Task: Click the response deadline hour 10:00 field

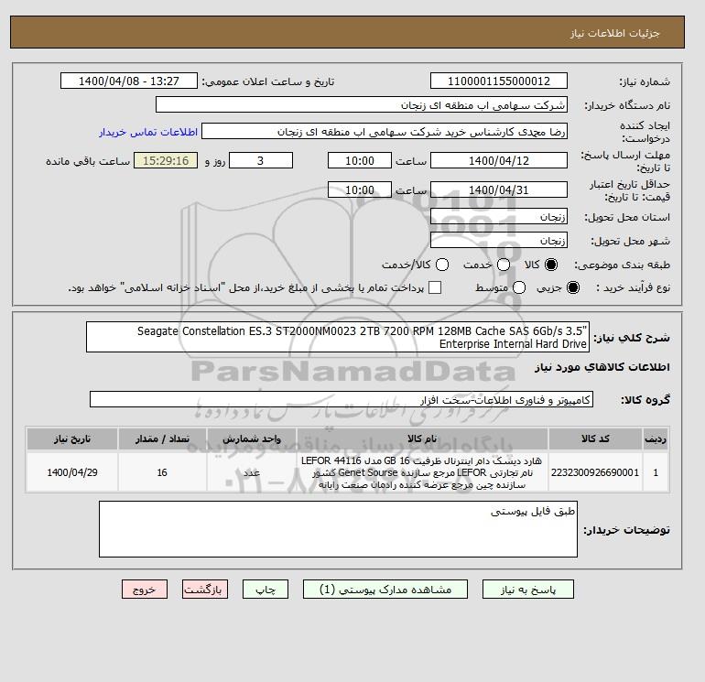Action: pos(360,160)
